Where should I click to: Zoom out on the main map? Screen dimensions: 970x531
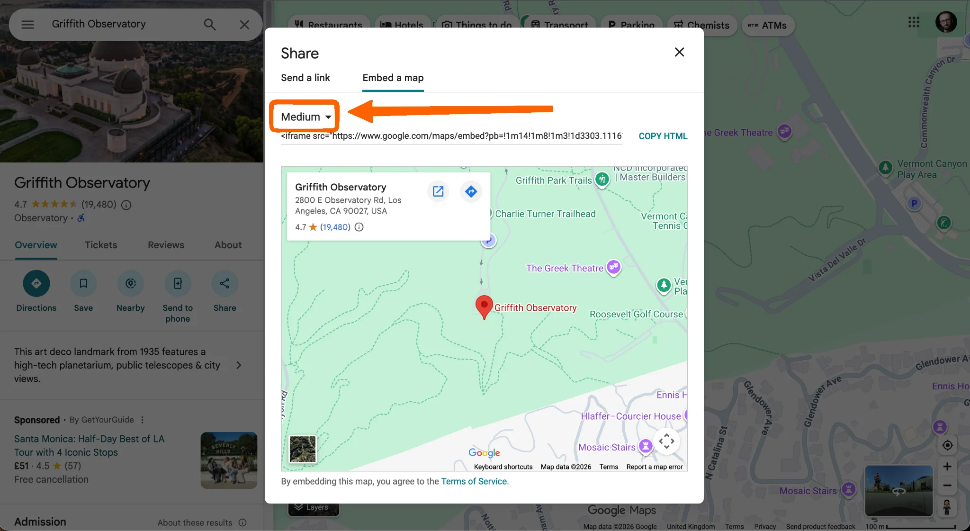947,486
